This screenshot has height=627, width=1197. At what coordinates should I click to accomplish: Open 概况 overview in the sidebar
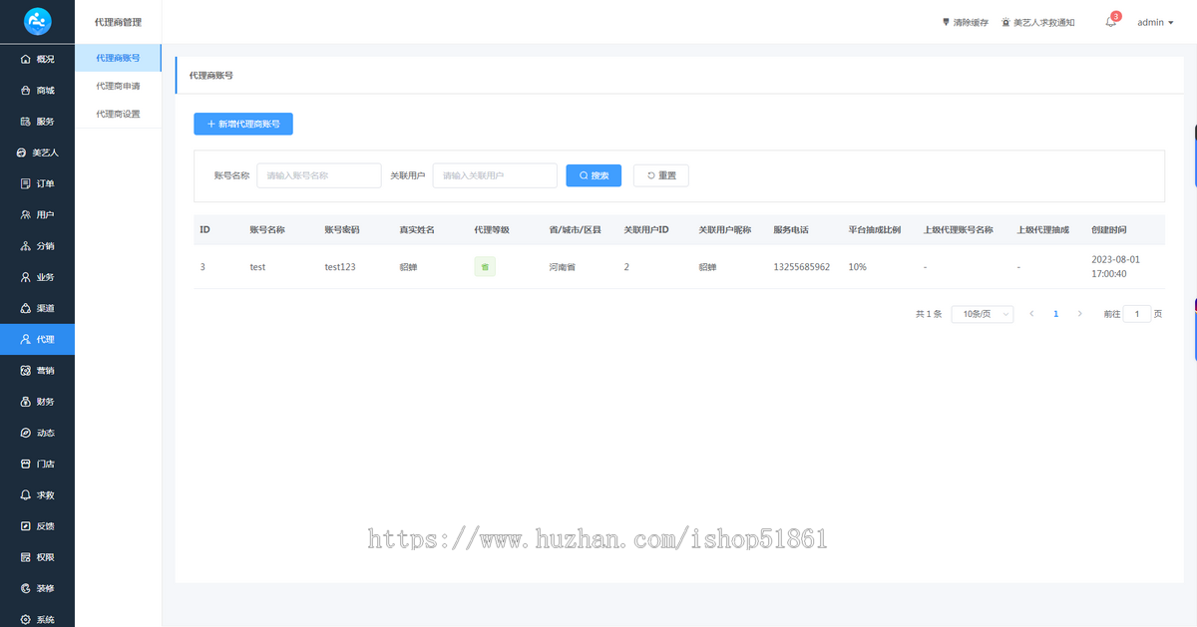coord(37,59)
